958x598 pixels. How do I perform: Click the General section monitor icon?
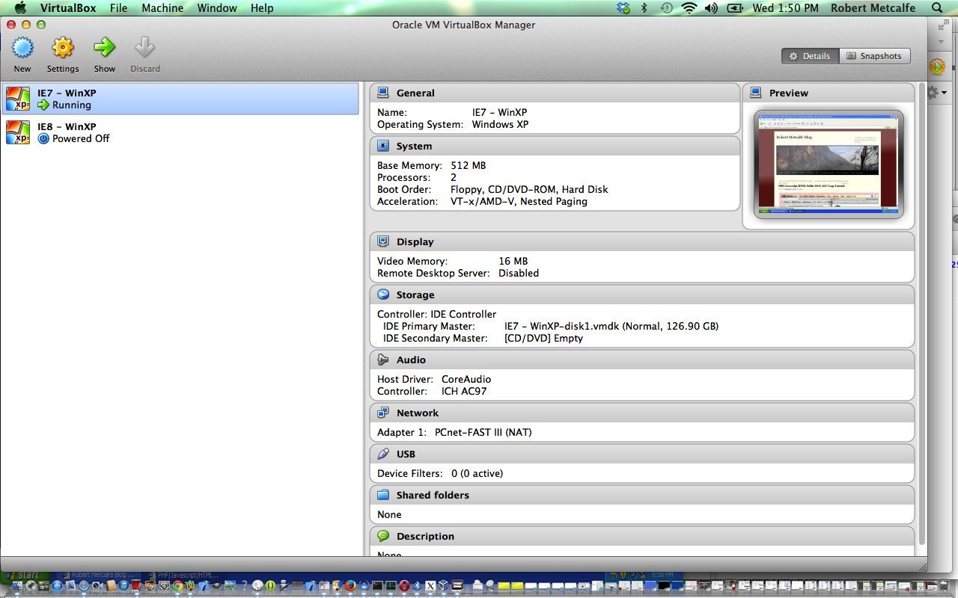tap(383, 93)
